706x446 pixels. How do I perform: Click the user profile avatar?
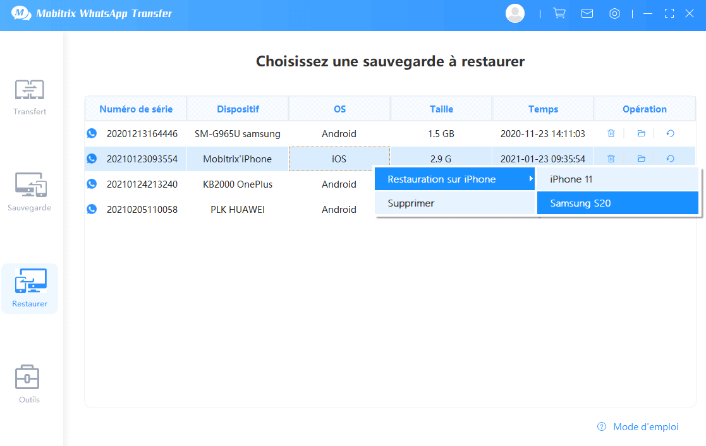(514, 13)
